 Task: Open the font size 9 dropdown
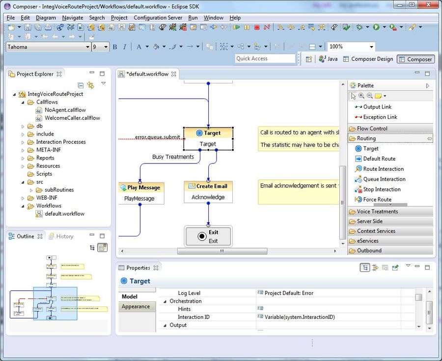(x=106, y=47)
